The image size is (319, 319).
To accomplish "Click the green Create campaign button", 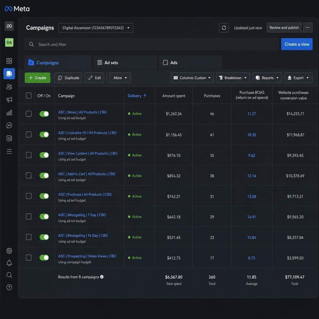I will click(x=37, y=78).
